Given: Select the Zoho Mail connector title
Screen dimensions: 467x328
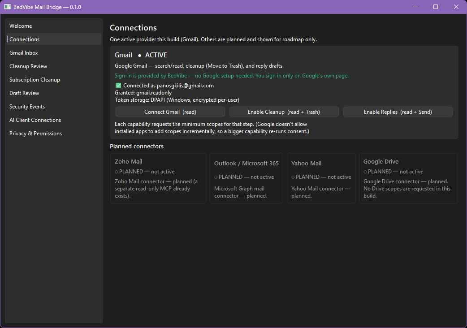Looking at the screenshot, I should click(x=128, y=161).
